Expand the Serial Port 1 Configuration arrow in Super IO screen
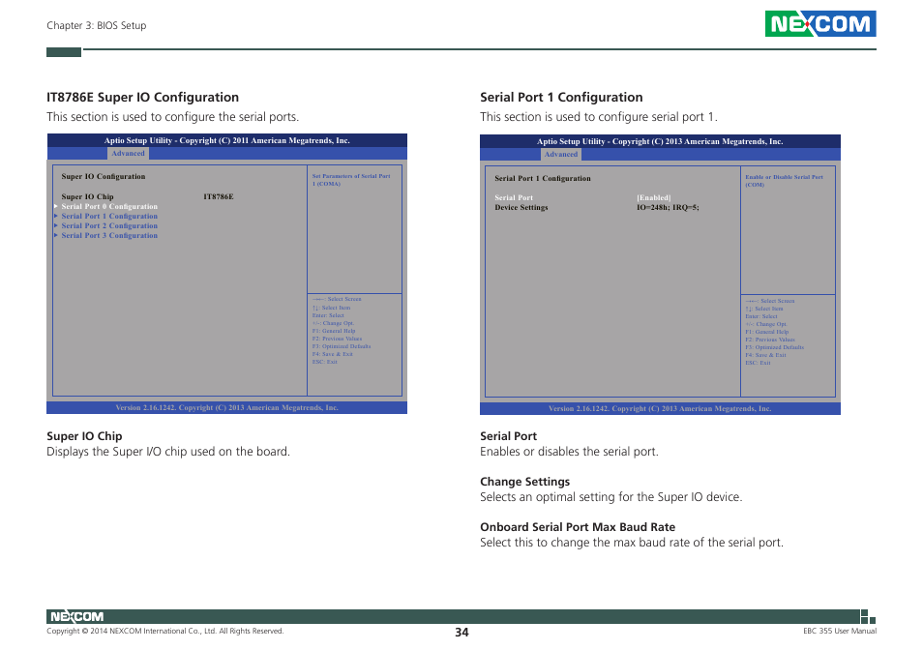Screen dimensions: 923x650 56,216
